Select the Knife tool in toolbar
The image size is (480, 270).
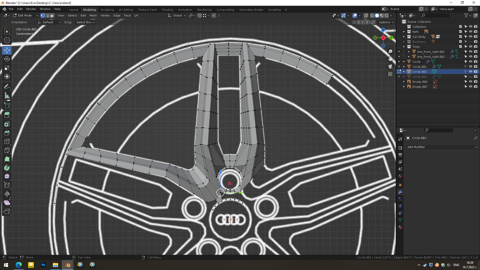pos(7,150)
